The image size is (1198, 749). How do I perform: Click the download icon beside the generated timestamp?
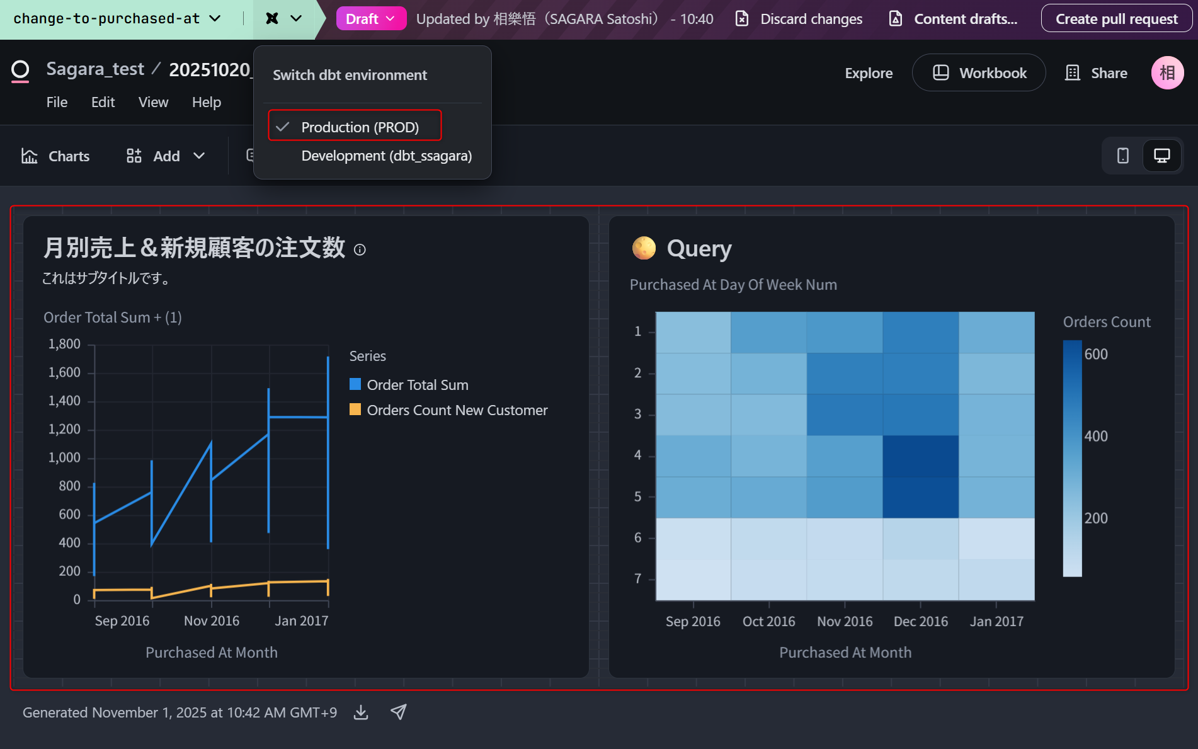tap(361, 712)
